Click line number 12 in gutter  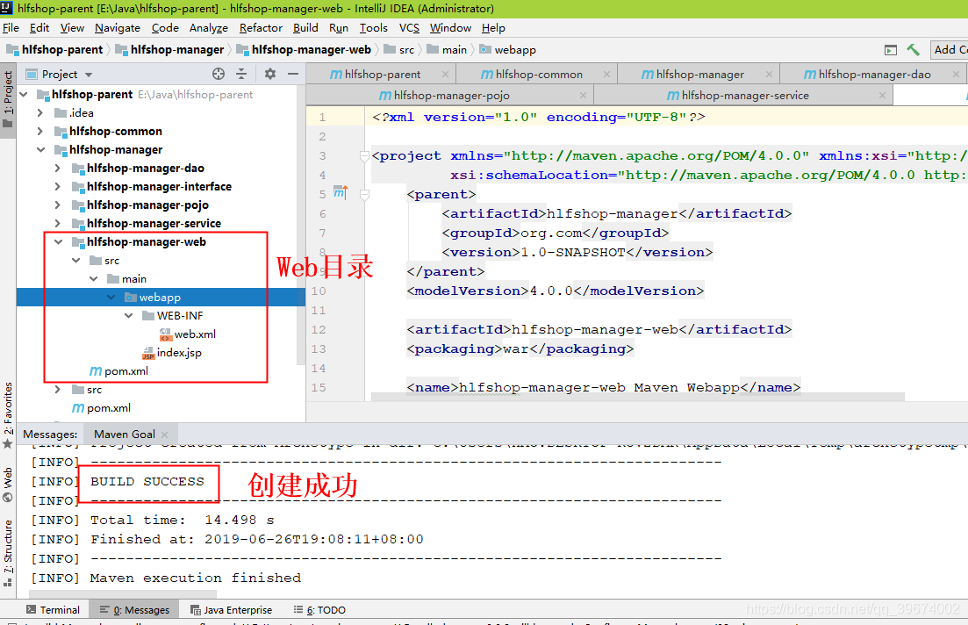319,330
